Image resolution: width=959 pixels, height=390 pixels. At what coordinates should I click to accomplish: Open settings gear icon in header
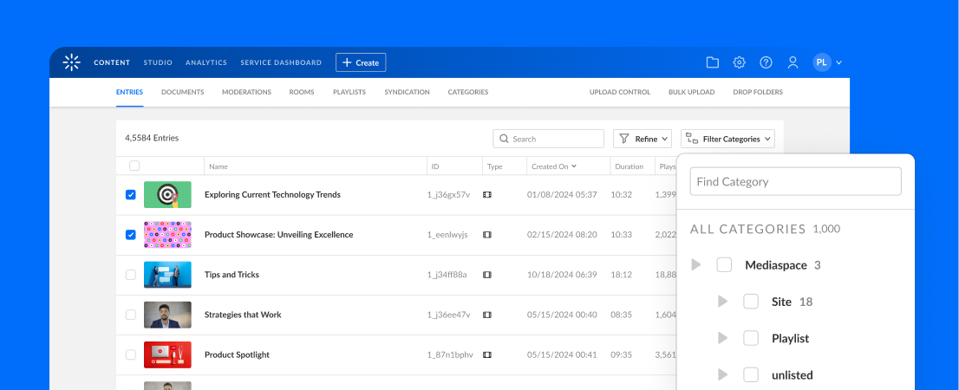click(x=740, y=62)
